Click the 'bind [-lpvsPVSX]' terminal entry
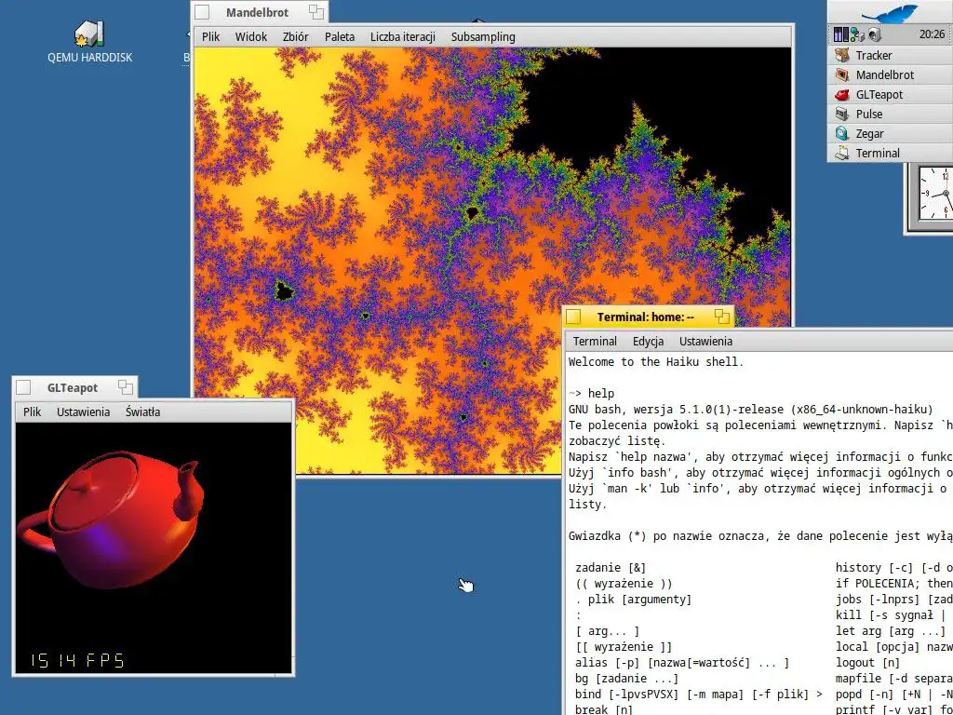 coord(699,695)
